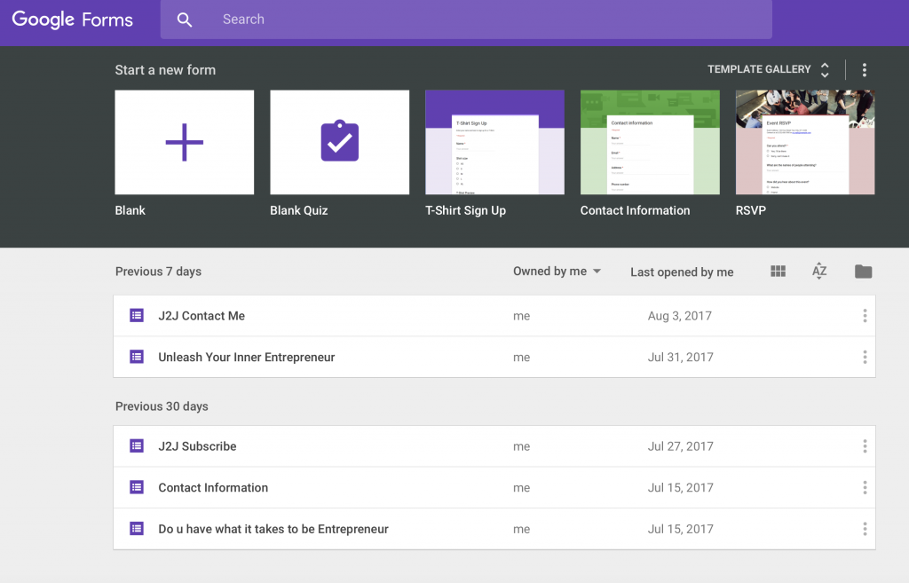Click the Last opened by me column header
Screen dimensions: 909x583
(x=682, y=272)
